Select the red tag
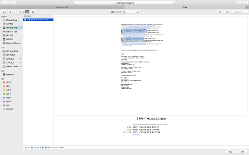This screenshot has width=249, height=155. pos(11,82)
